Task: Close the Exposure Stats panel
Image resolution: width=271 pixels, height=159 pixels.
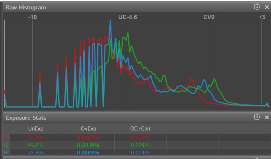Action: [267, 117]
